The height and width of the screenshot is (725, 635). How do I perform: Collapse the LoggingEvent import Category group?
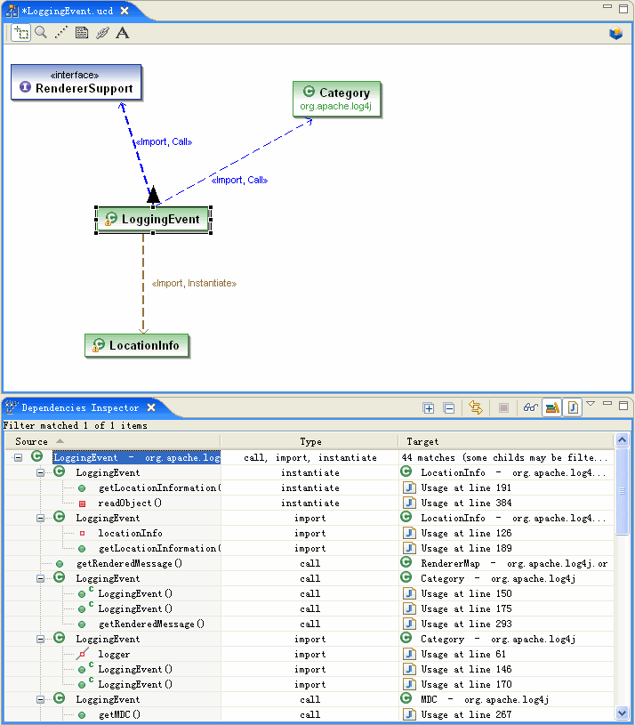(41, 640)
